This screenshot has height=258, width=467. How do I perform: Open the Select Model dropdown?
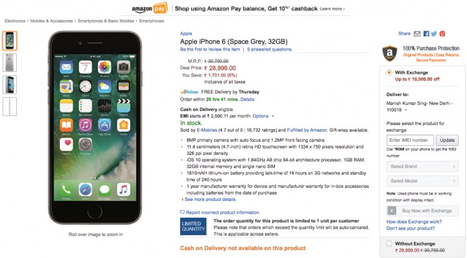tap(422, 181)
